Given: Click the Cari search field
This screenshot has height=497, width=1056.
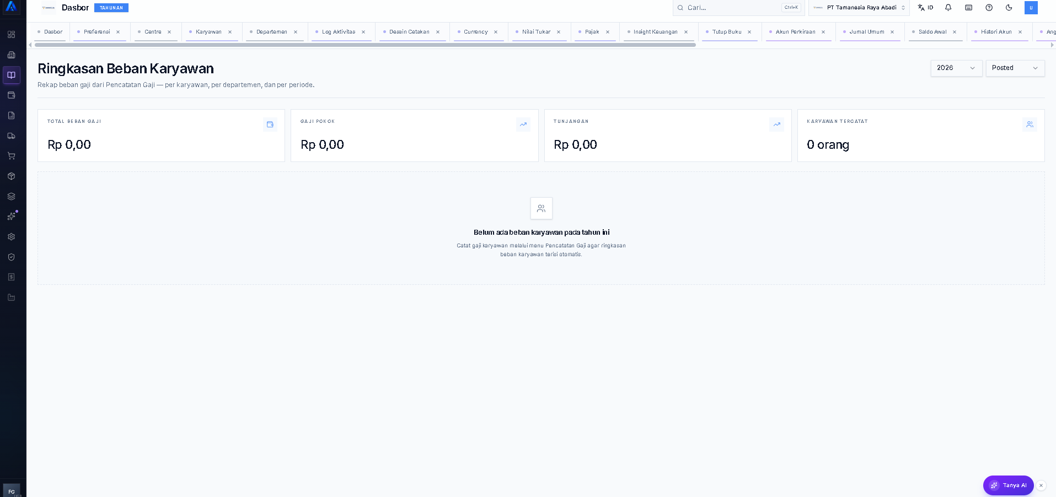Looking at the screenshot, I should pos(738,8).
